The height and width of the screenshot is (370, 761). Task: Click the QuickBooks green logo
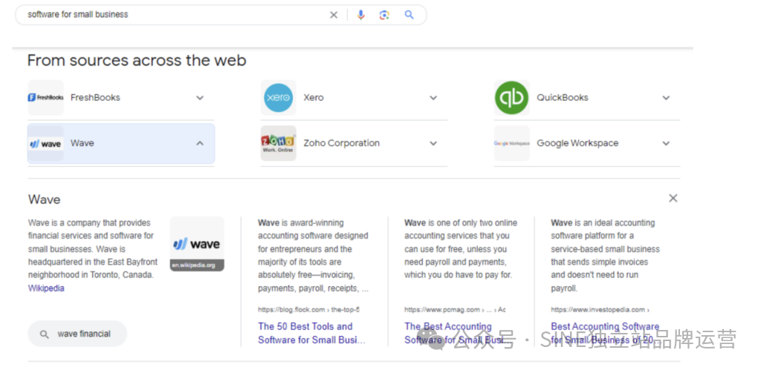pyautogui.click(x=511, y=98)
